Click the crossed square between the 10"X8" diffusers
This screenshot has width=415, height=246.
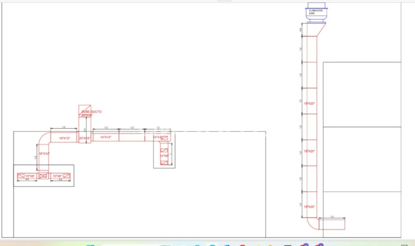coord(44,176)
